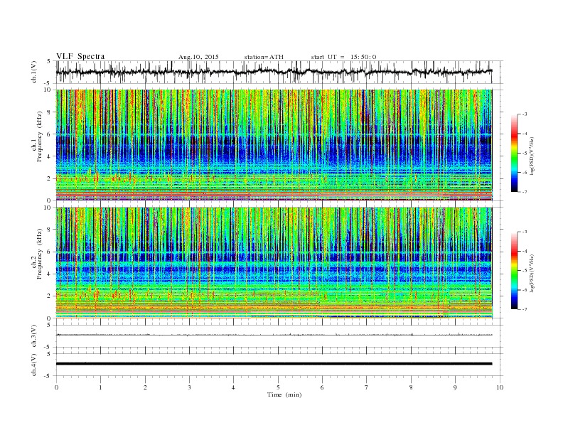Click the ch.1 color scale bar

(515, 153)
